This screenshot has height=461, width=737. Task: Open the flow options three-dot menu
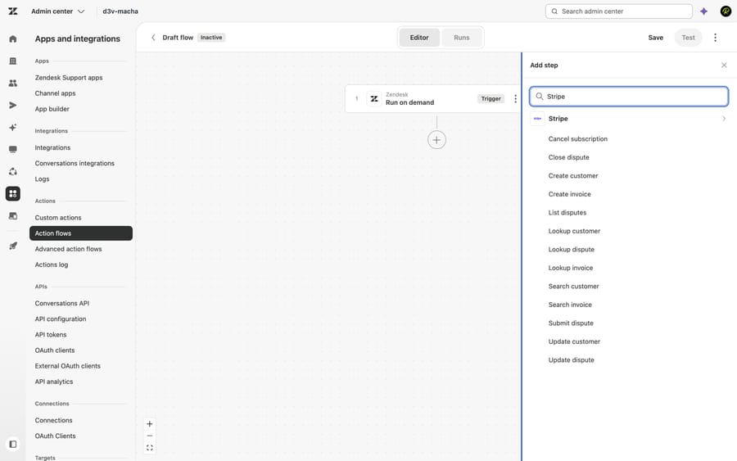(715, 38)
